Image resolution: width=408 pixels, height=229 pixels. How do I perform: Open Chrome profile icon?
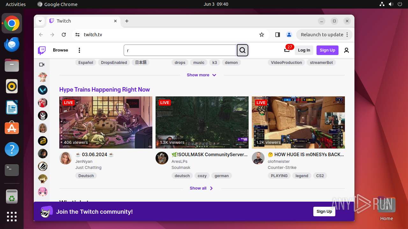289,35
